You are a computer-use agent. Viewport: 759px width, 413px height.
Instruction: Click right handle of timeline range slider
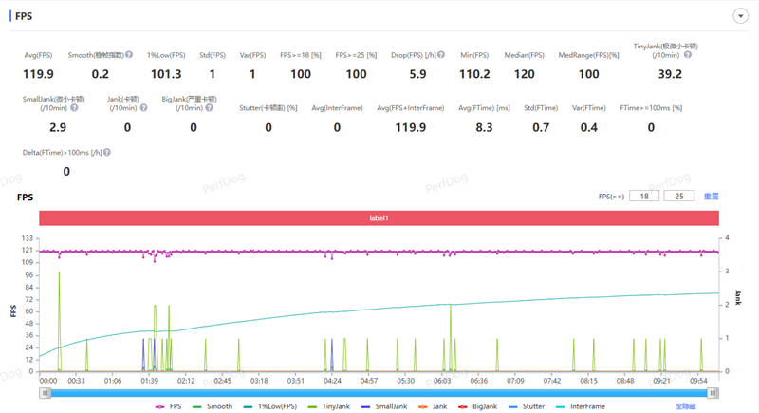pos(713,392)
